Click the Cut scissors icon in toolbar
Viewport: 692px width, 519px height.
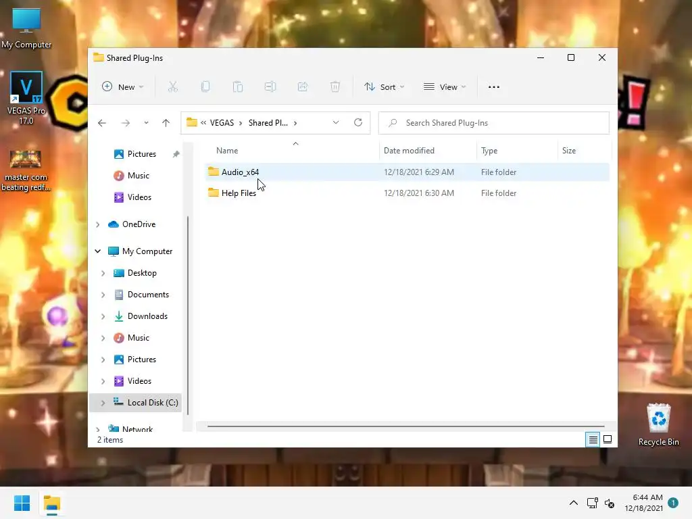click(172, 87)
